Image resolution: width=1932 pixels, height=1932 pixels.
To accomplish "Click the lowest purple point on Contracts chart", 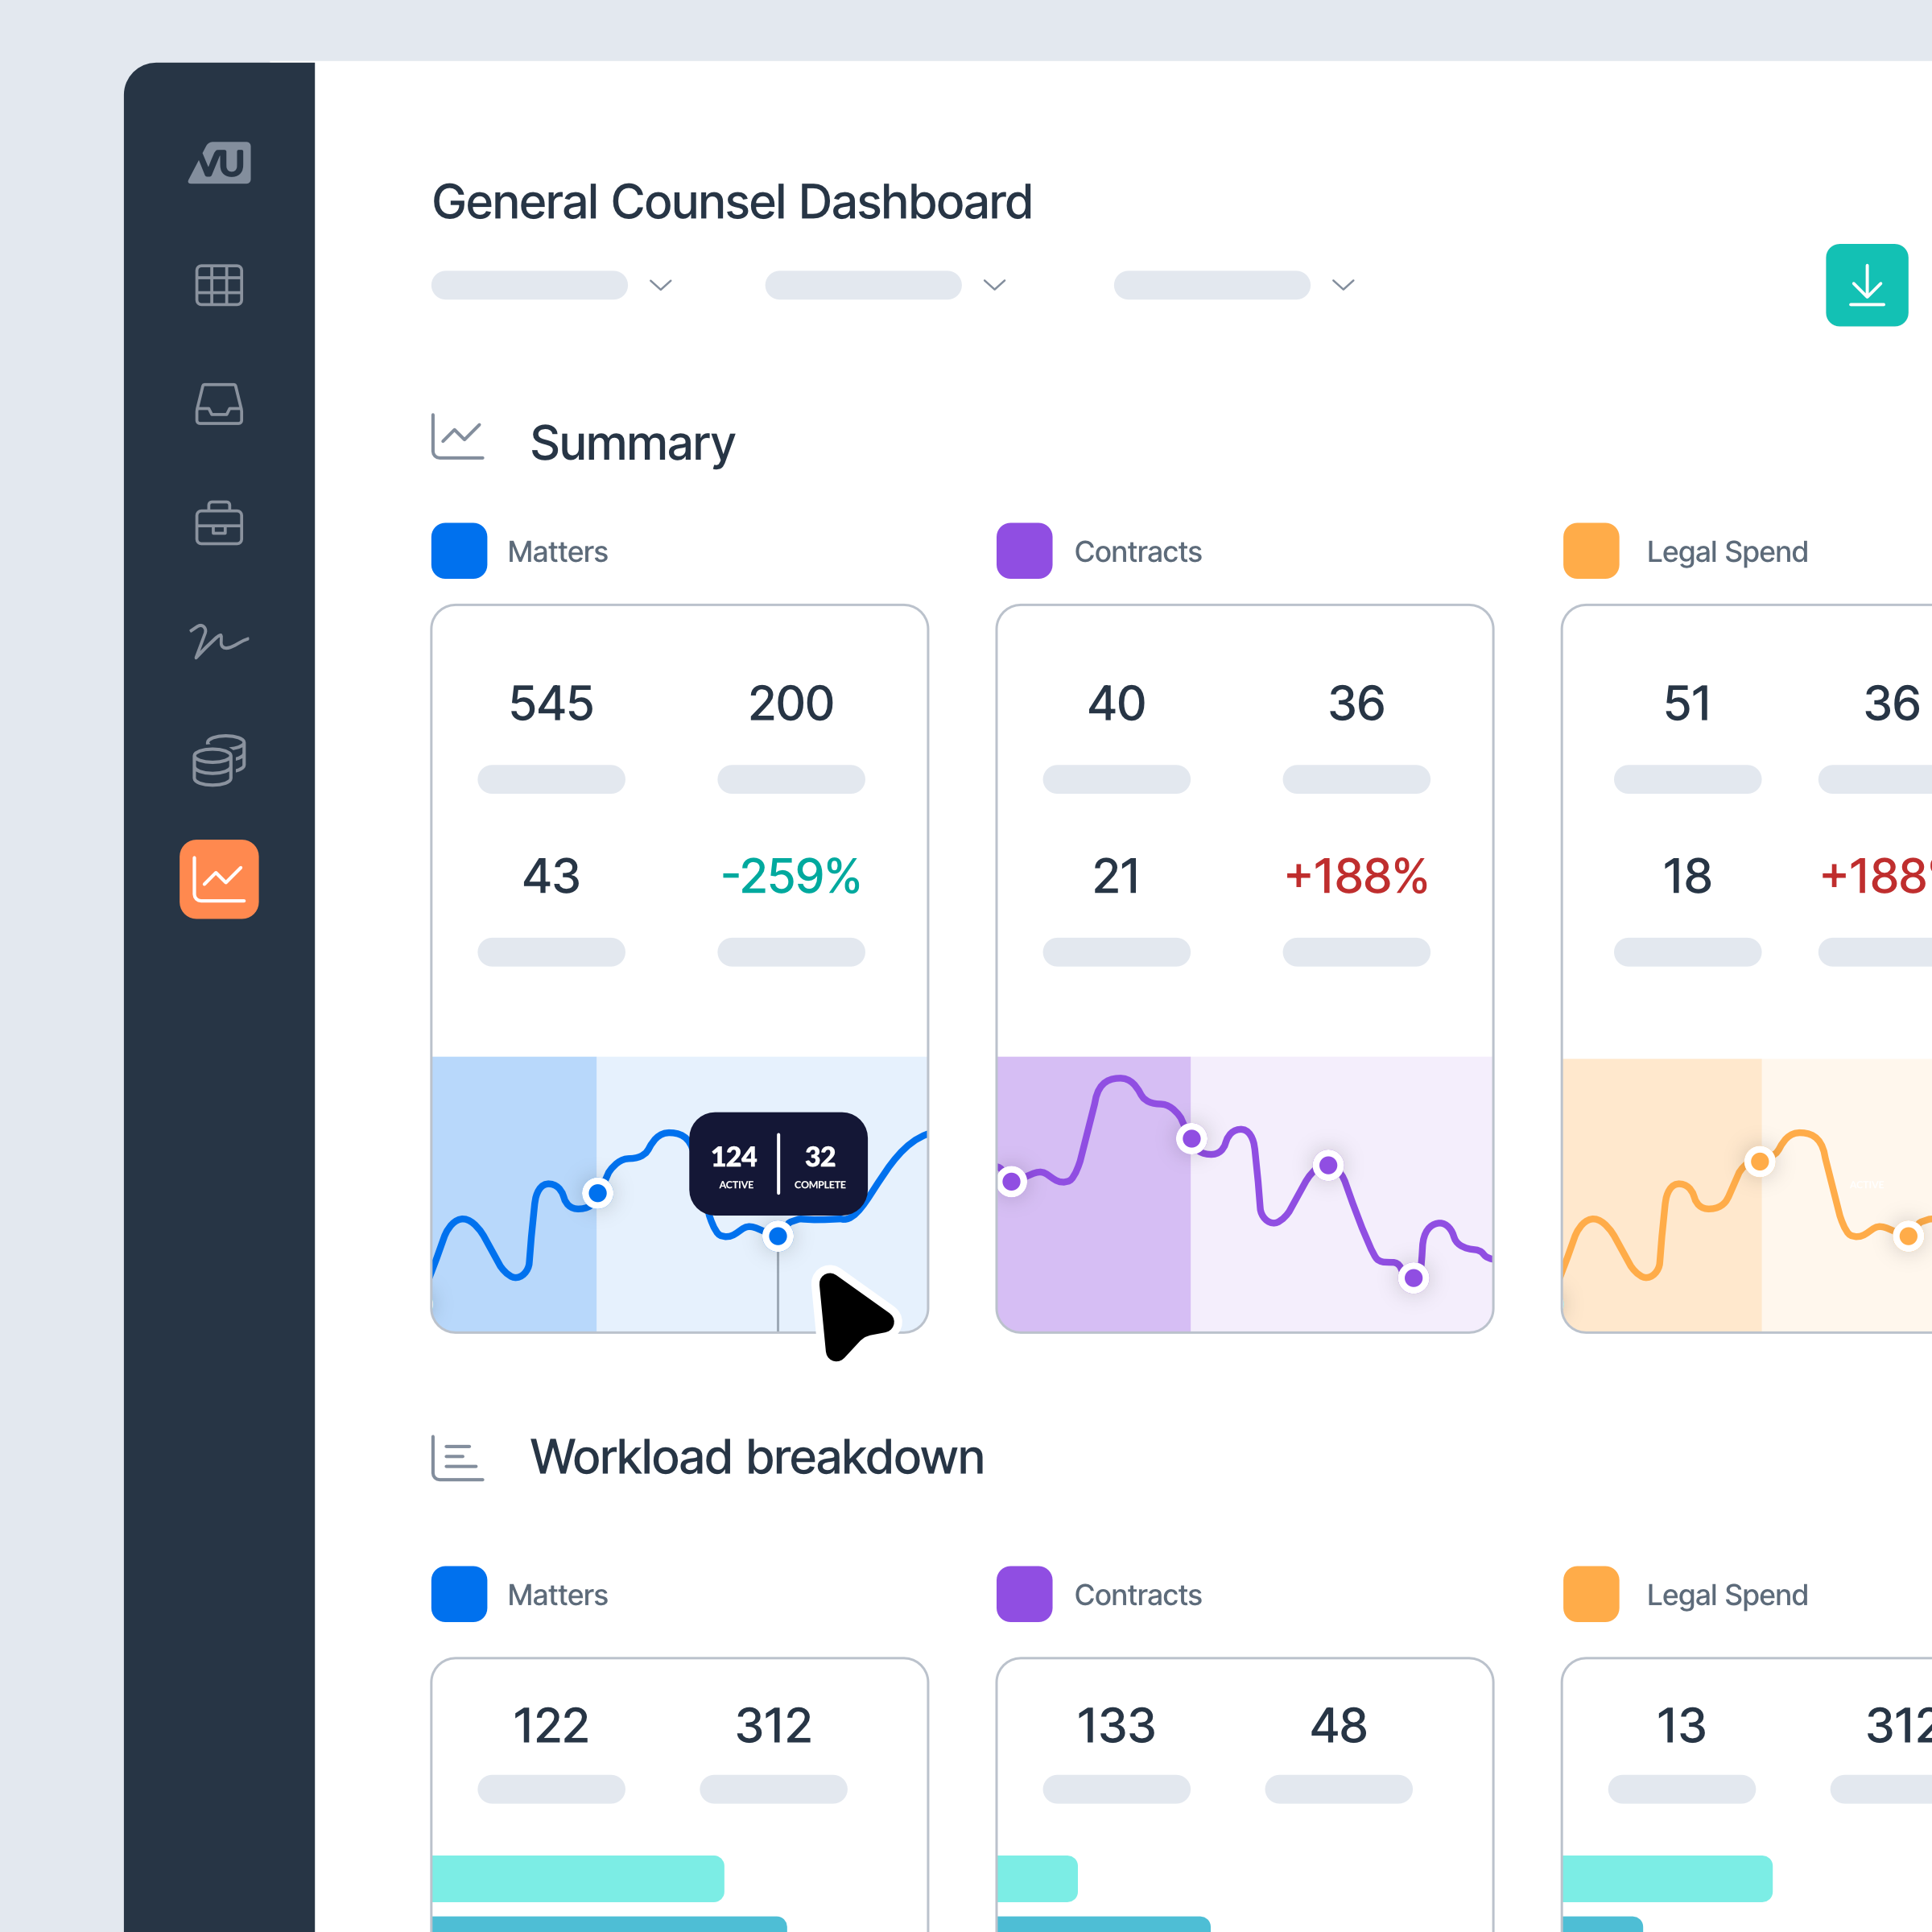I will pos(1413,1277).
